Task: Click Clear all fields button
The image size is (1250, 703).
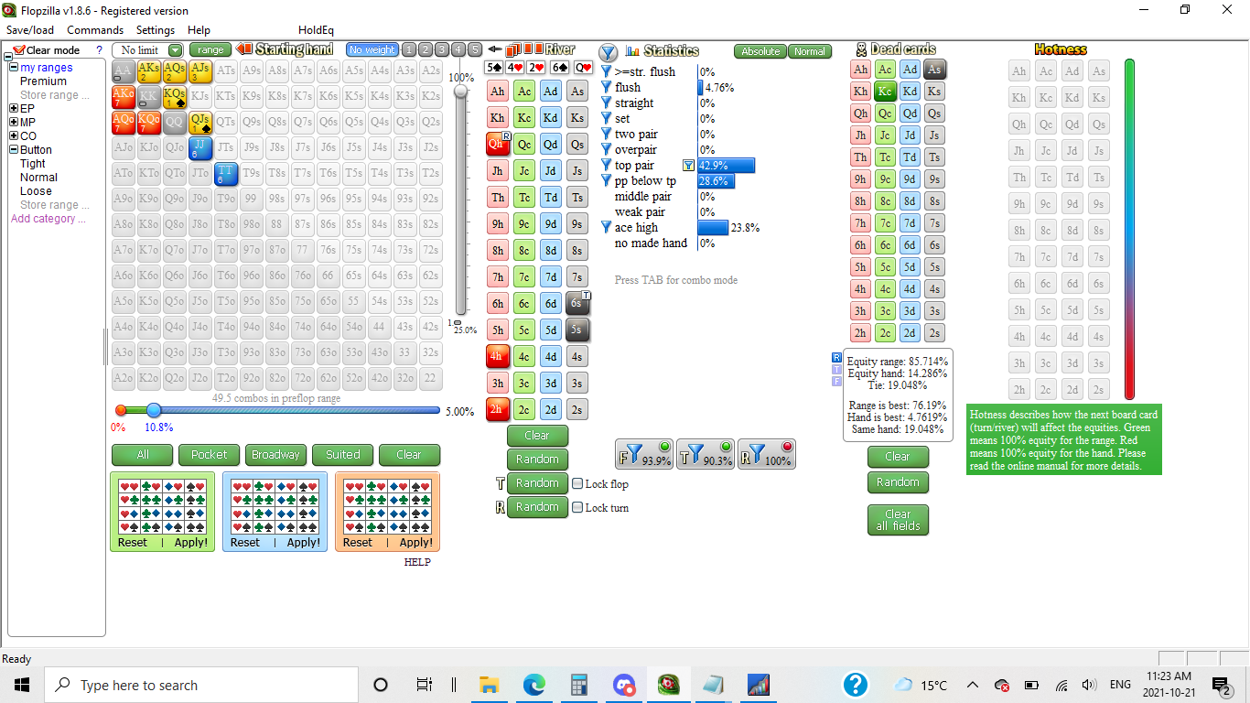Action: coord(898,520)
